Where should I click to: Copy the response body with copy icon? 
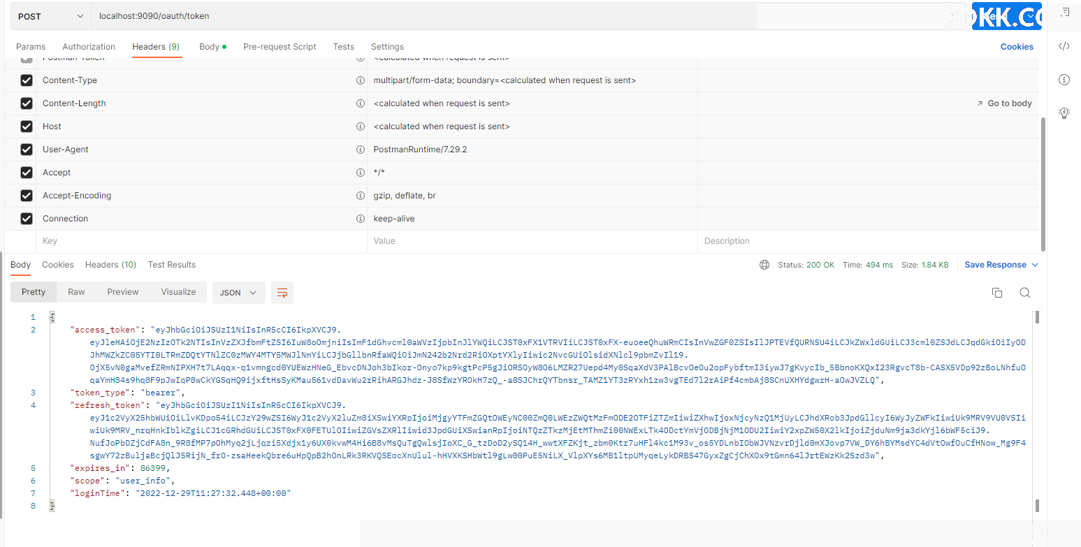click(997, 293)
